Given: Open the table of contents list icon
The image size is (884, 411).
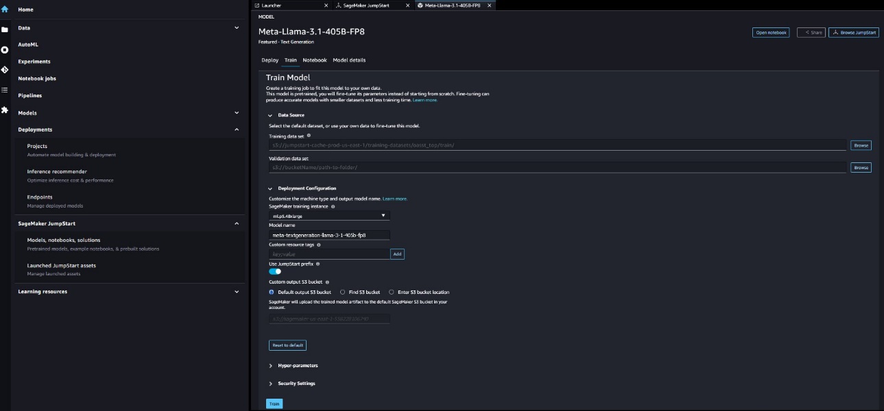Looking at the screenshot, I should (5, 90).
